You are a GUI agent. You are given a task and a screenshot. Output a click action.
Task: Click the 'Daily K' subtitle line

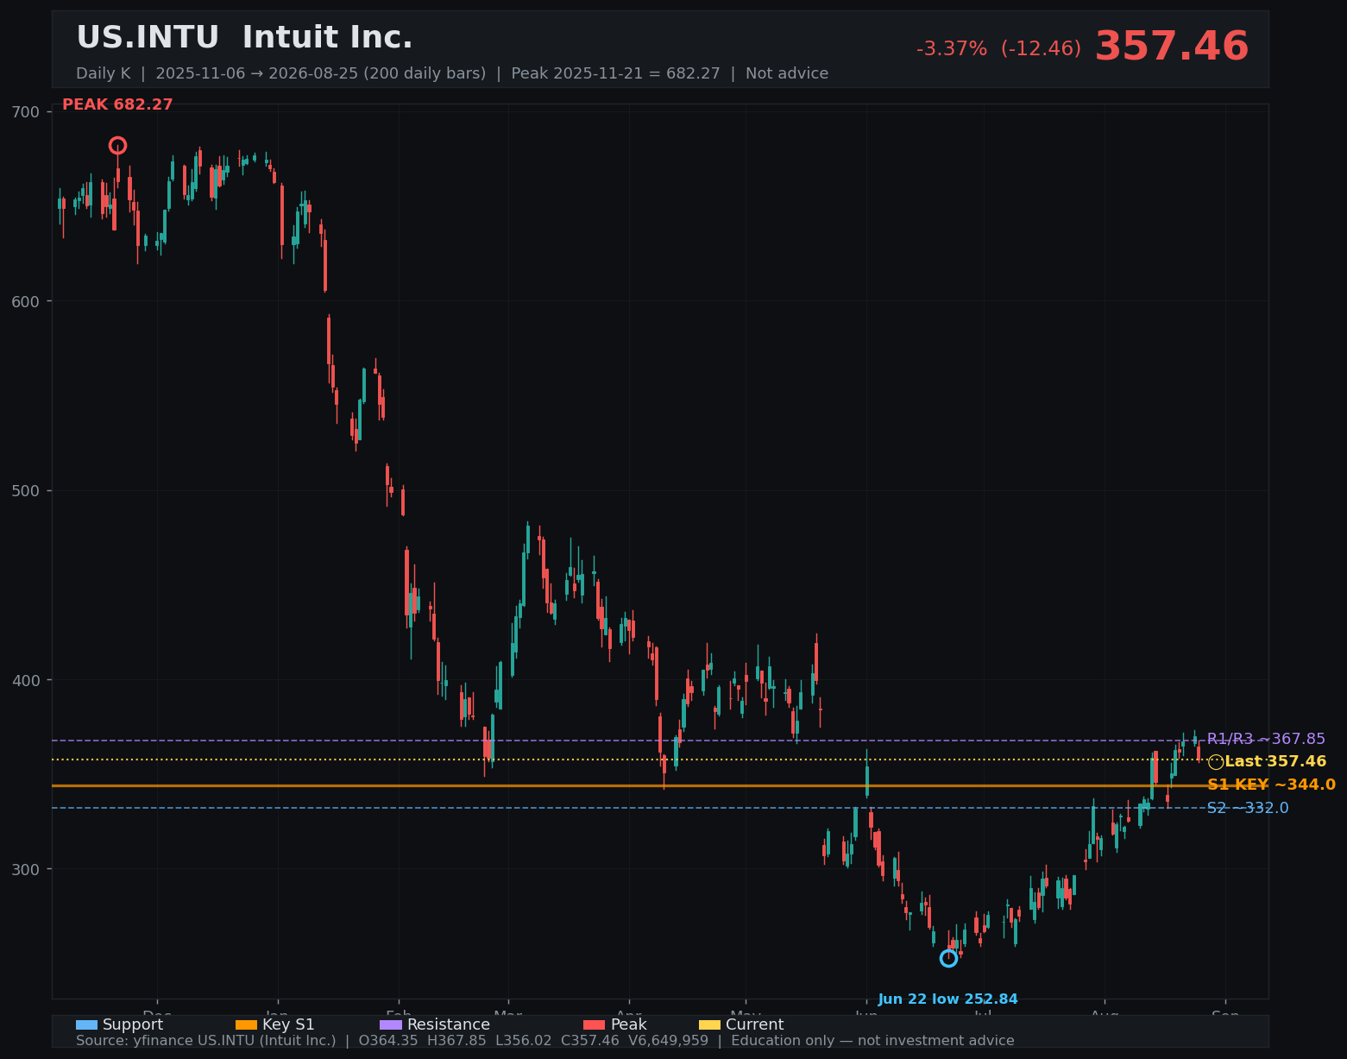pyautogui.click(x=452, y=73)
